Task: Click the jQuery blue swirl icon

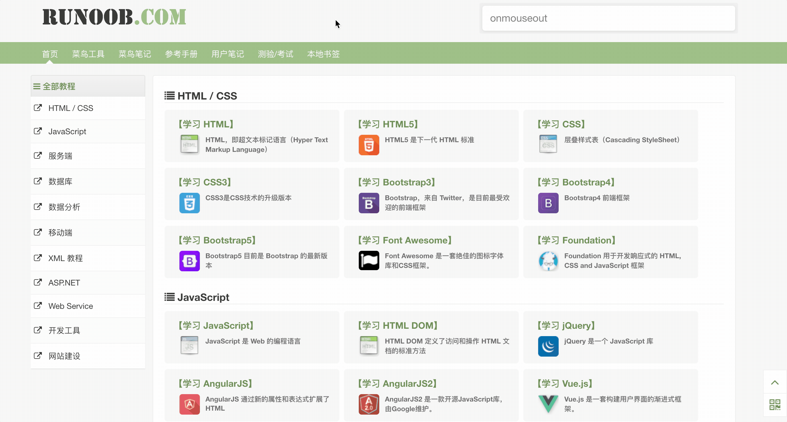Action: (x=548, y=346)
